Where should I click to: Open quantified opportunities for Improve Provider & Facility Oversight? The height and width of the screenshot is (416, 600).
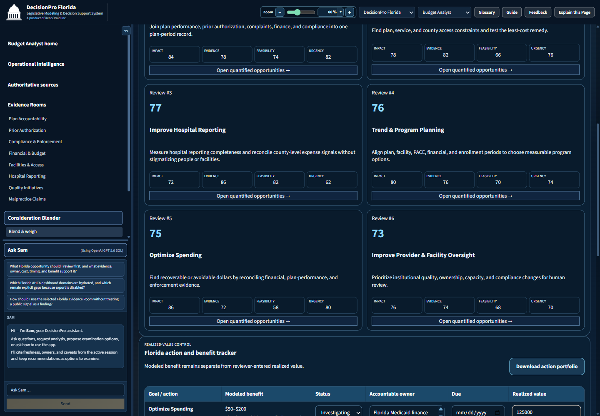(x=475, y=321)
